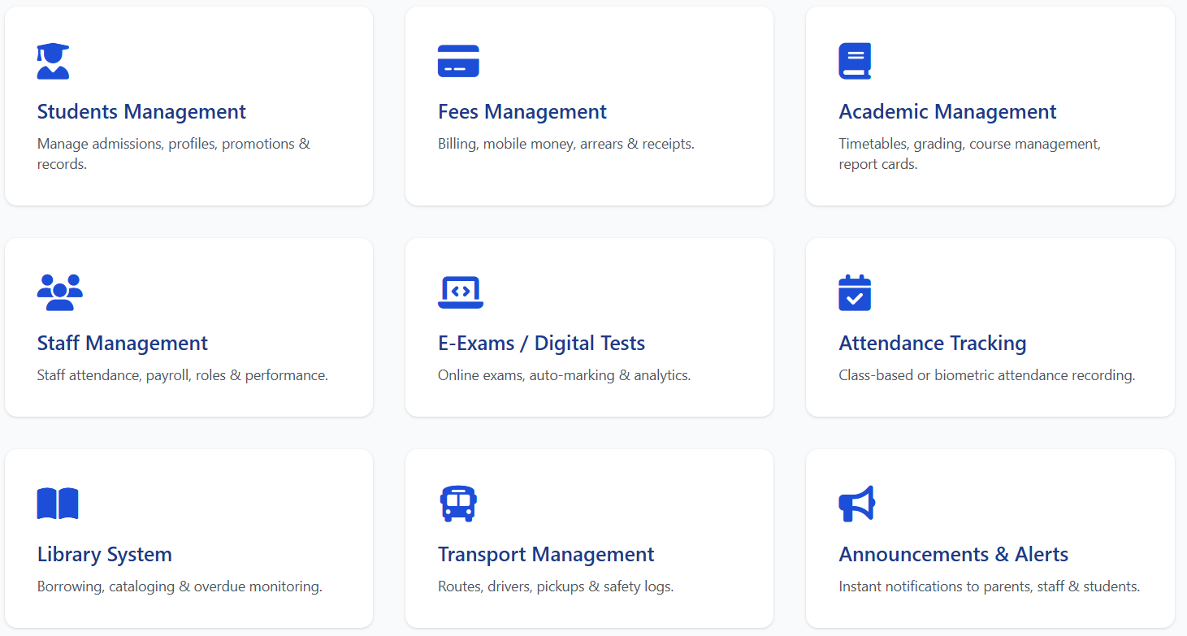
Task: Click the megaphone Announcements icon
Action: pos(856,504)
